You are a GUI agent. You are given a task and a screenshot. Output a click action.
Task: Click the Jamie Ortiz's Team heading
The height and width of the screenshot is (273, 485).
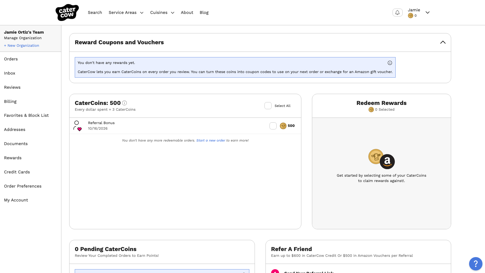click(24, 32)
